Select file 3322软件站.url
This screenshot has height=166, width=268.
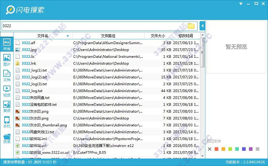pos(34,146)
